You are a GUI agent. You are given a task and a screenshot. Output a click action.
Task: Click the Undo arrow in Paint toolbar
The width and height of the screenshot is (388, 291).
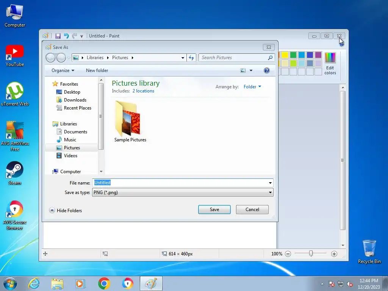tap(66, 36)
